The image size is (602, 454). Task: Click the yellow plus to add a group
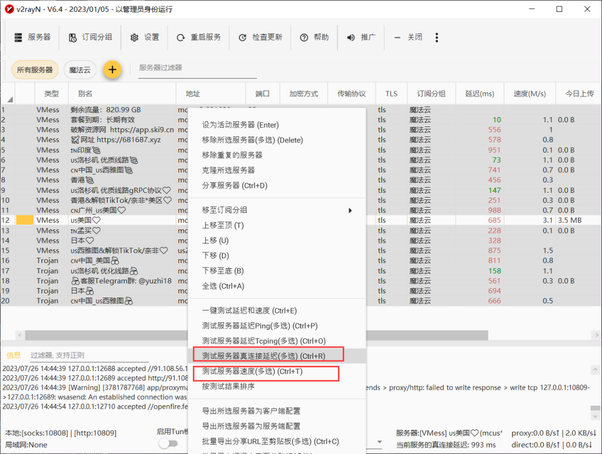pyautogui.click(x=112, y=69)
